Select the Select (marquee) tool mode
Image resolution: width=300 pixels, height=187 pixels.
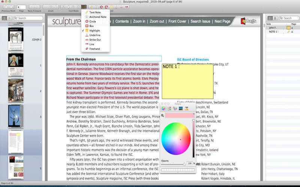(78, 7)
